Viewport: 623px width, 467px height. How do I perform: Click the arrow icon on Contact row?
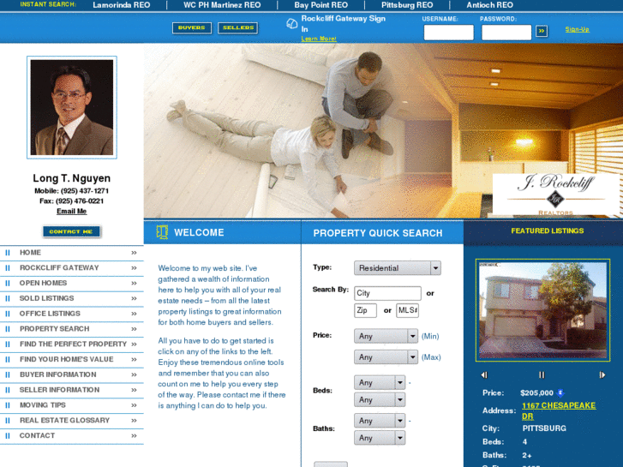134,436
